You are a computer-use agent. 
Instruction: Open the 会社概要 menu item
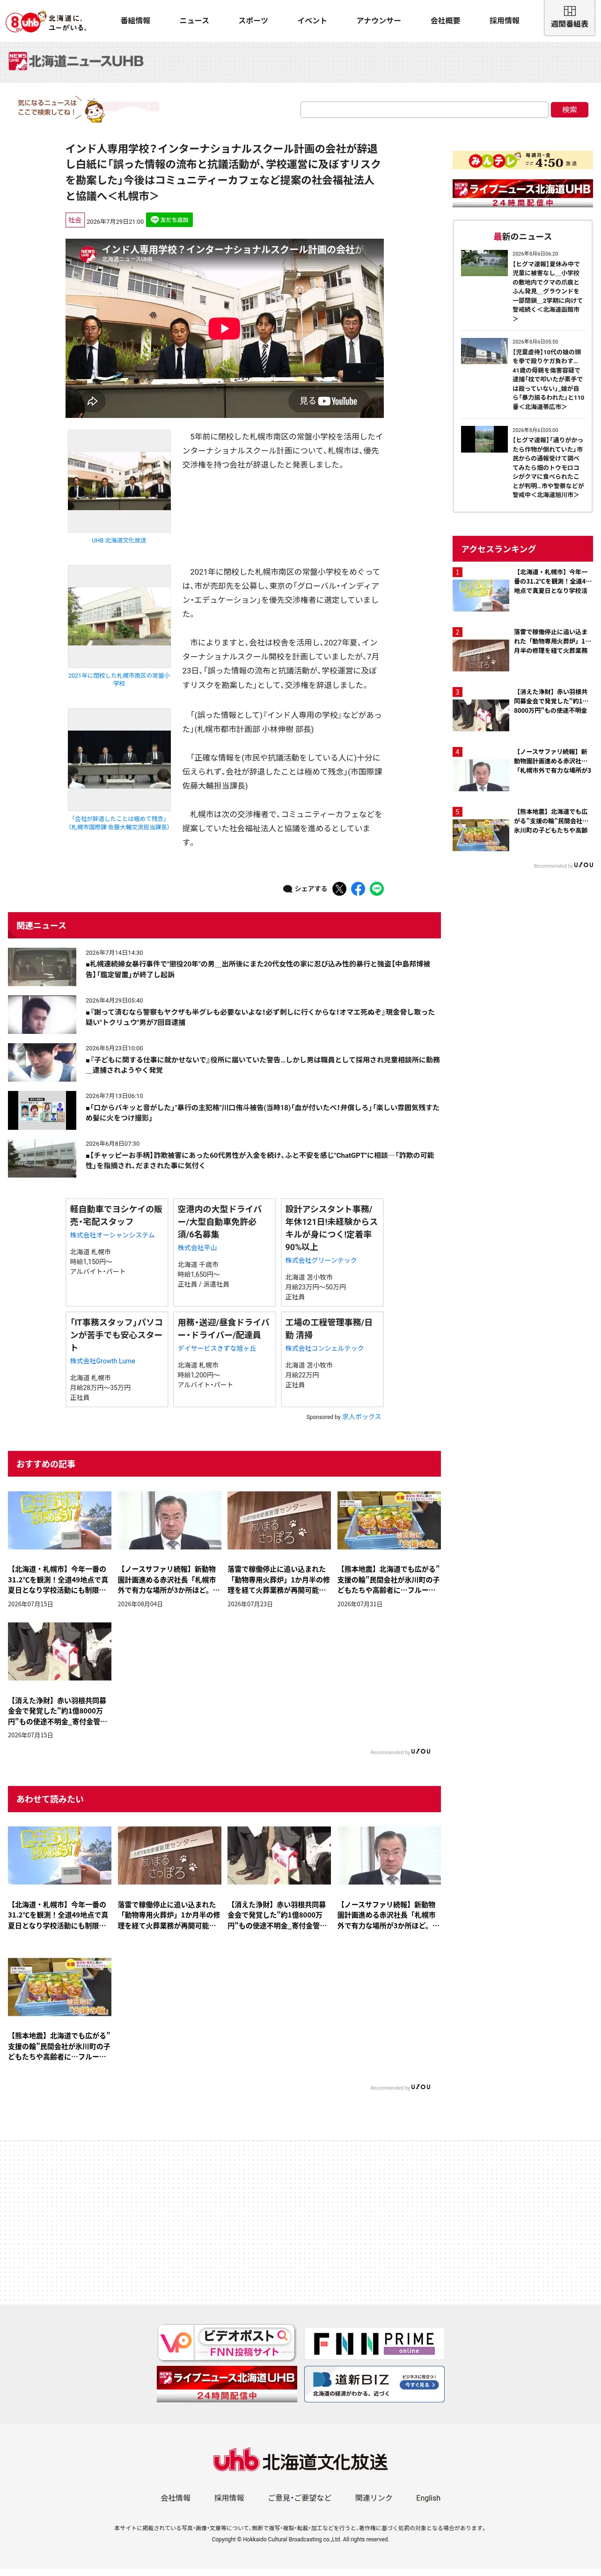(445, 20)
